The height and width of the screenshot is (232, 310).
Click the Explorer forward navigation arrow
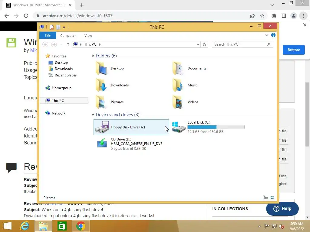click(54, 45)
